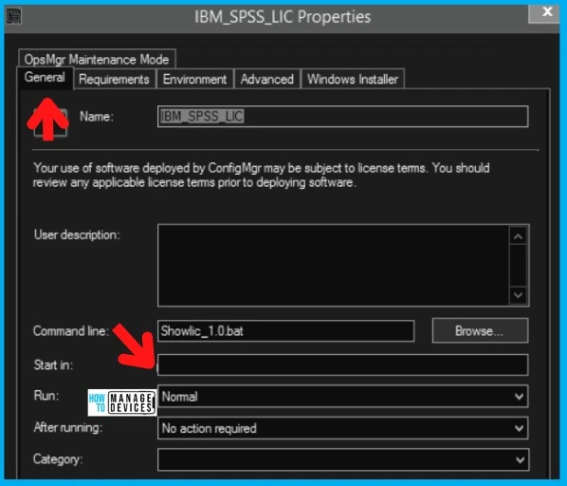Open the After running dropdown
The height and width of the screenshot is (486, 567).
coord(343,428)
